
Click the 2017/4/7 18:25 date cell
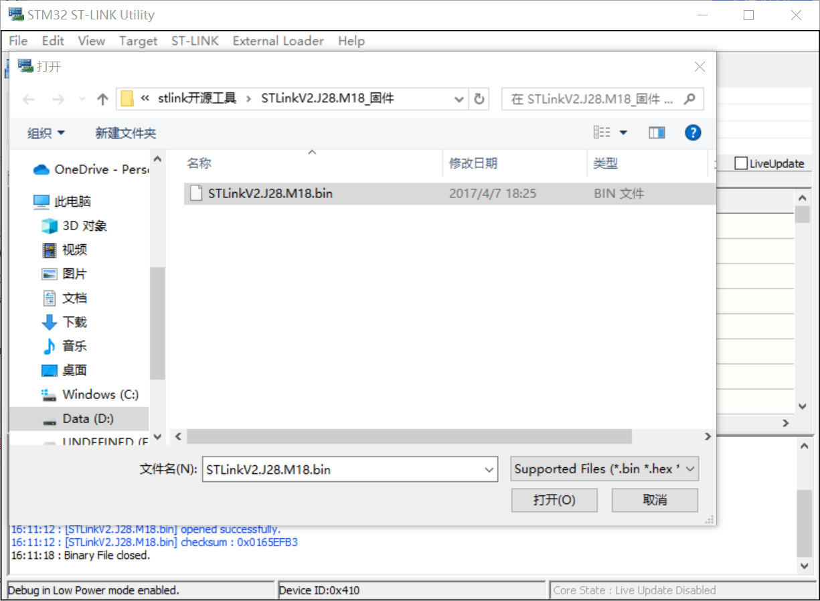pos(492,193)
